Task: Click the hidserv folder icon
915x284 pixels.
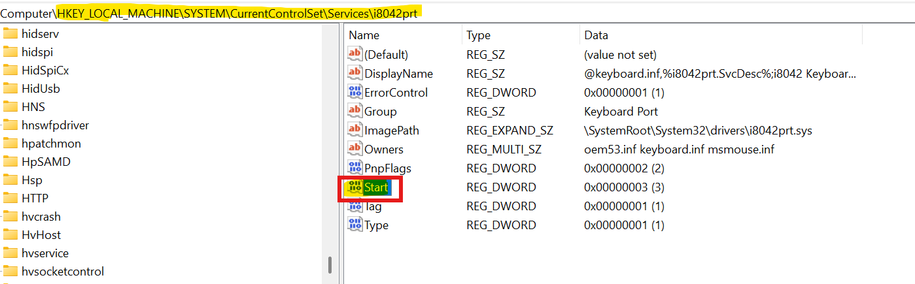Action: coord(10,34)
